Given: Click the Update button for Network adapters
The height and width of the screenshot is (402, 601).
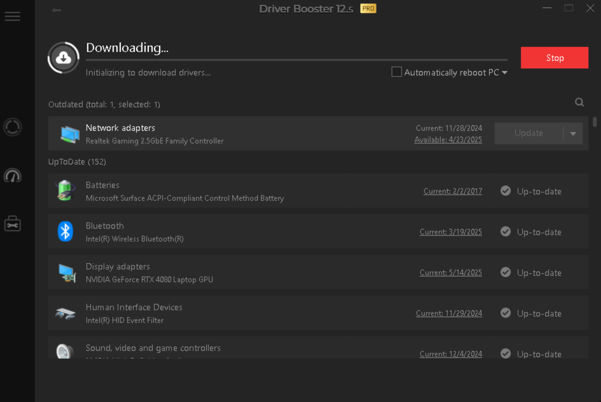Looking at the screenshot, I should pyautogui.click(x=529, y=133).
